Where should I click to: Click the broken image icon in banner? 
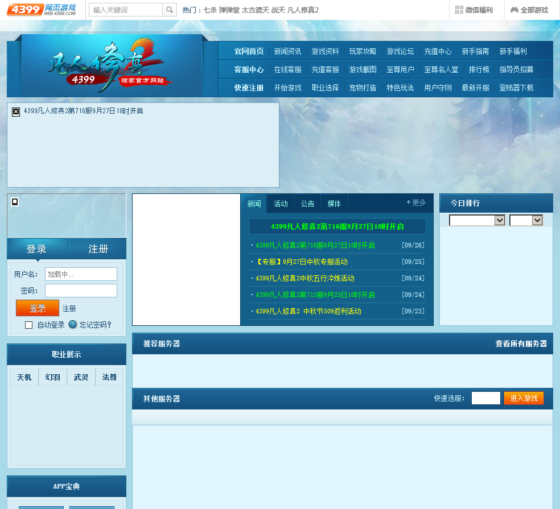tap(16, 111)
